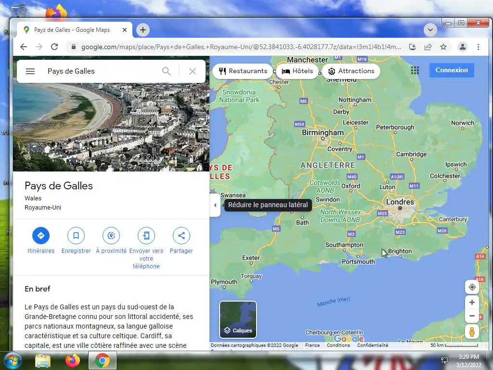This screenshot has height=370, width=493.
Task: Click the install app icon in address bar
Action: [x=413, y=47]
